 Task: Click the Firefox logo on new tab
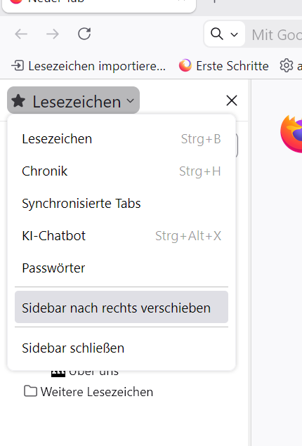pyautogui.click(x=291, y=133)
